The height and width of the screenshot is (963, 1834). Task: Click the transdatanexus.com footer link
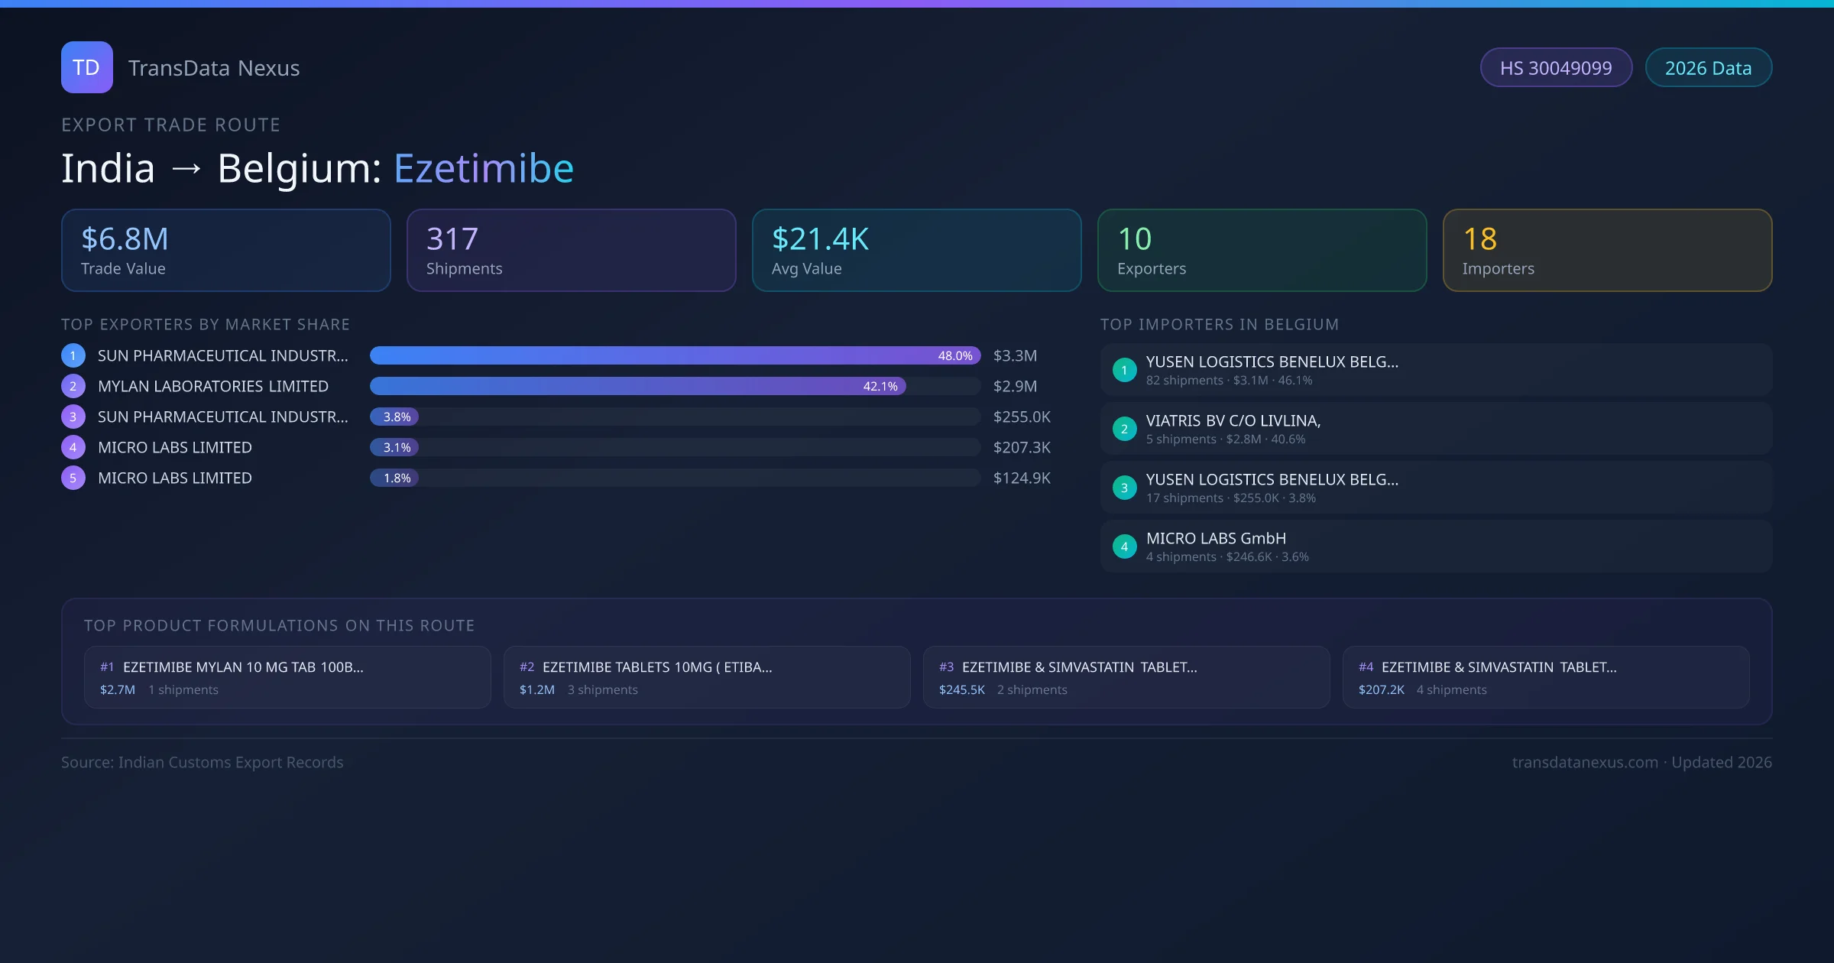1585,762
